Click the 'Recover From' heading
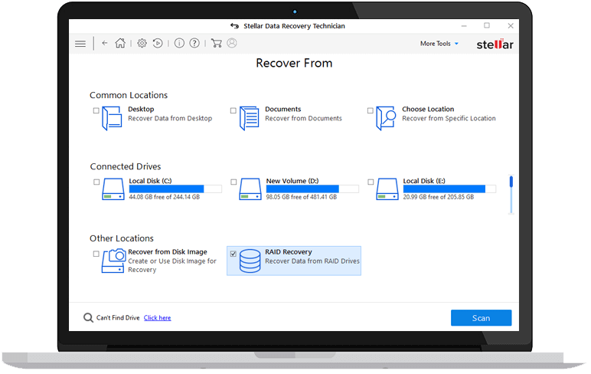 tap(294, 63)
